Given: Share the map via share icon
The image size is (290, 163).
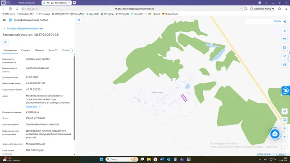Looking at the screenshot, I should point(285,56).
